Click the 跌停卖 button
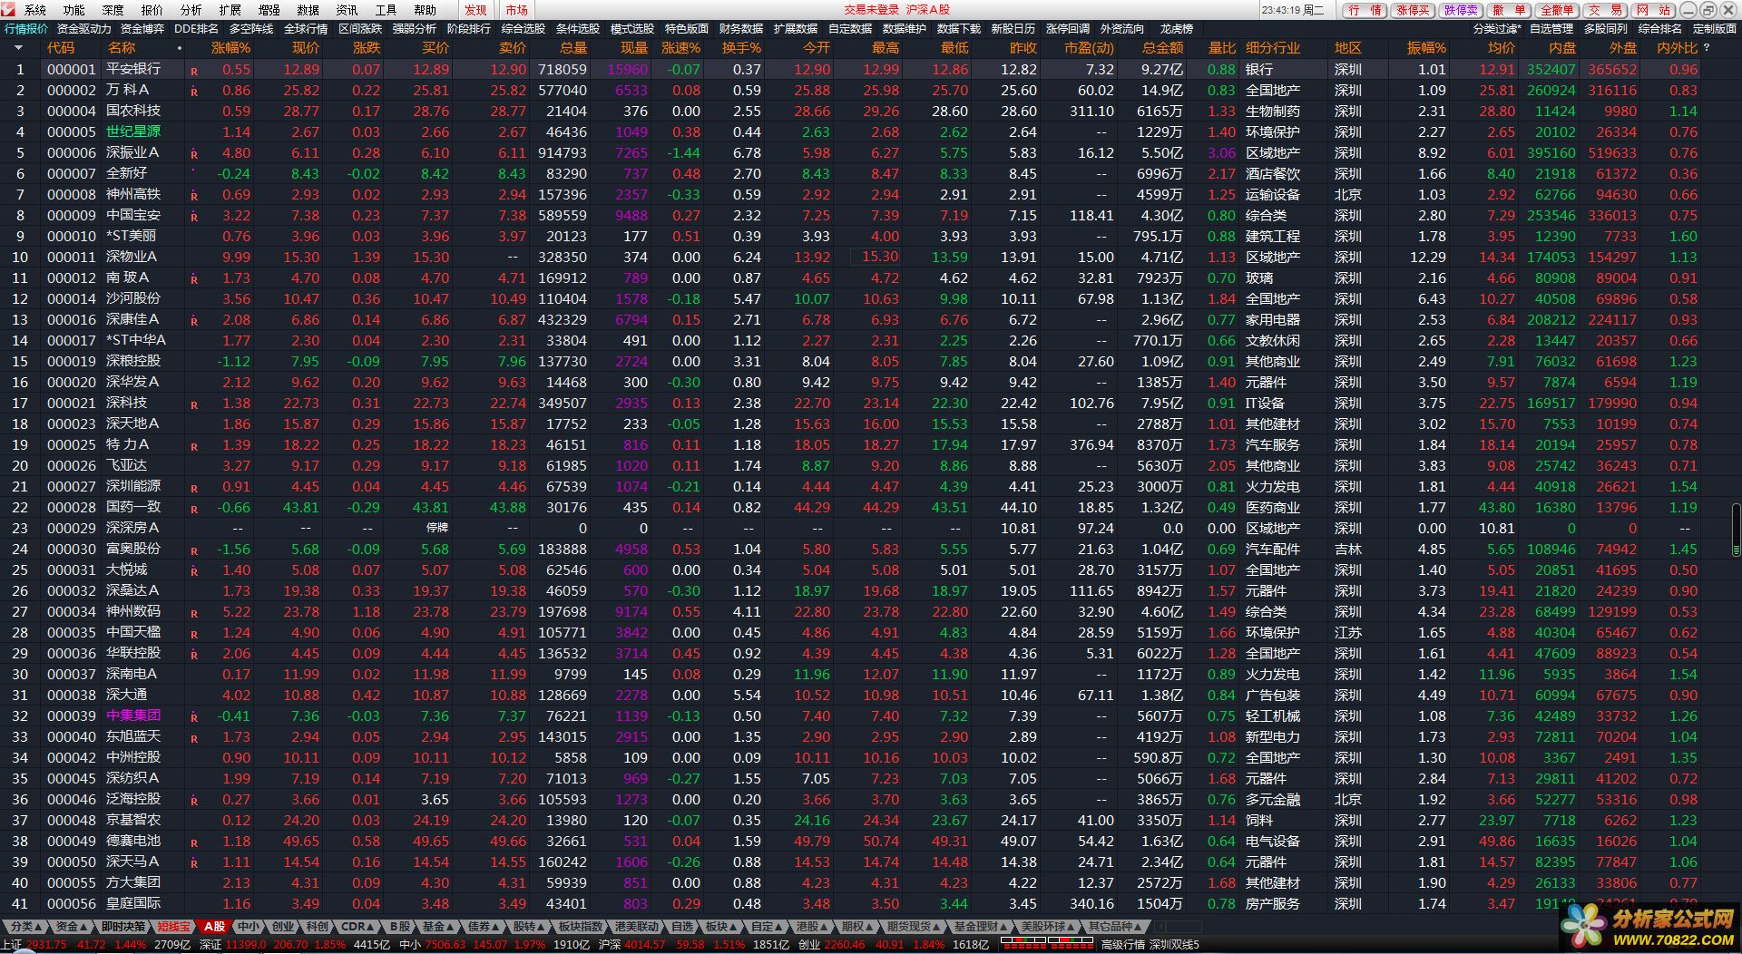 coord(1461,10)
